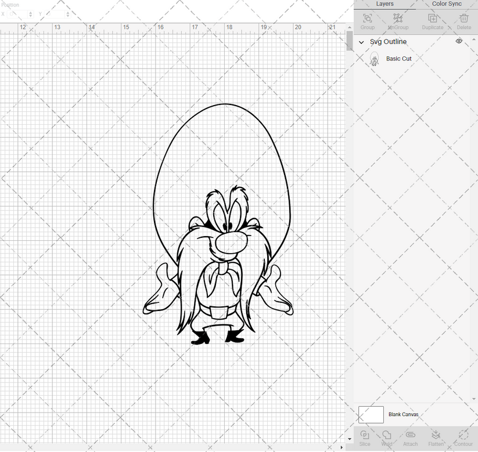Delete the selected layer
Screen dimensions: 478x452
point(463,20)
